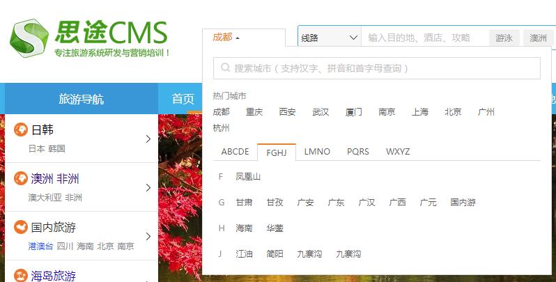Open the 线路 search type dropdown

pos(329,38)
